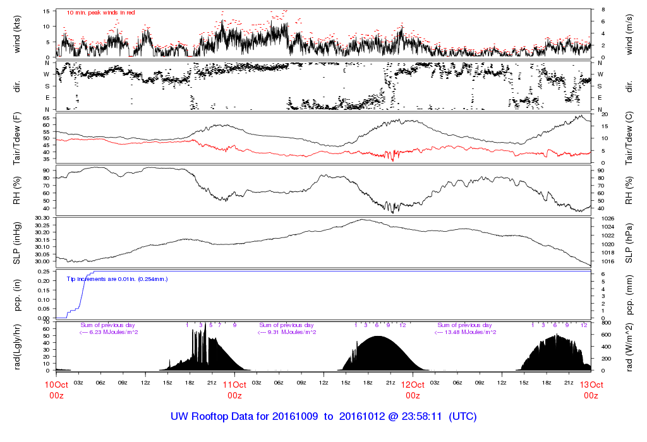Click the "wind (m/s)" right axis label
This screenshot has width=647, height=442.
pos(631,34)
